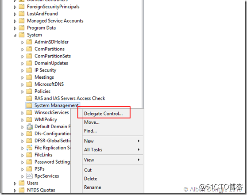Screen dimensions: 247x195
Task: Expand the Policies node arrow
Action: tap(23, 92)
